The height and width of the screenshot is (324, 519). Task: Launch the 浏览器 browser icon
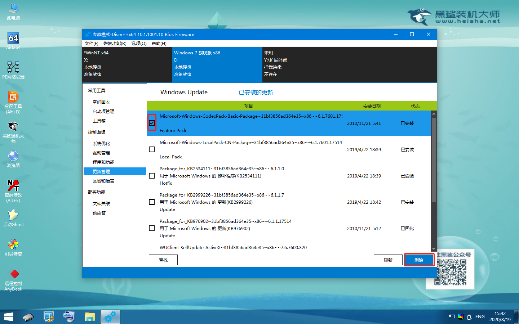point(13,159)
